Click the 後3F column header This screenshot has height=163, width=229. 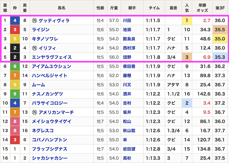[x=220, y=8]
